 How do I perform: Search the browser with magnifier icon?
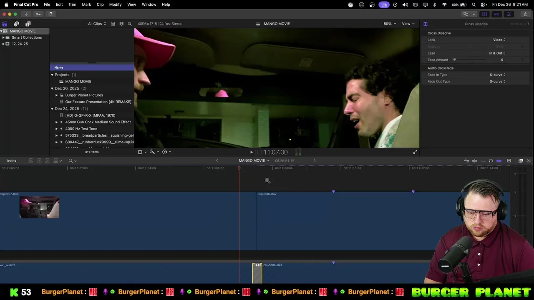130,24
